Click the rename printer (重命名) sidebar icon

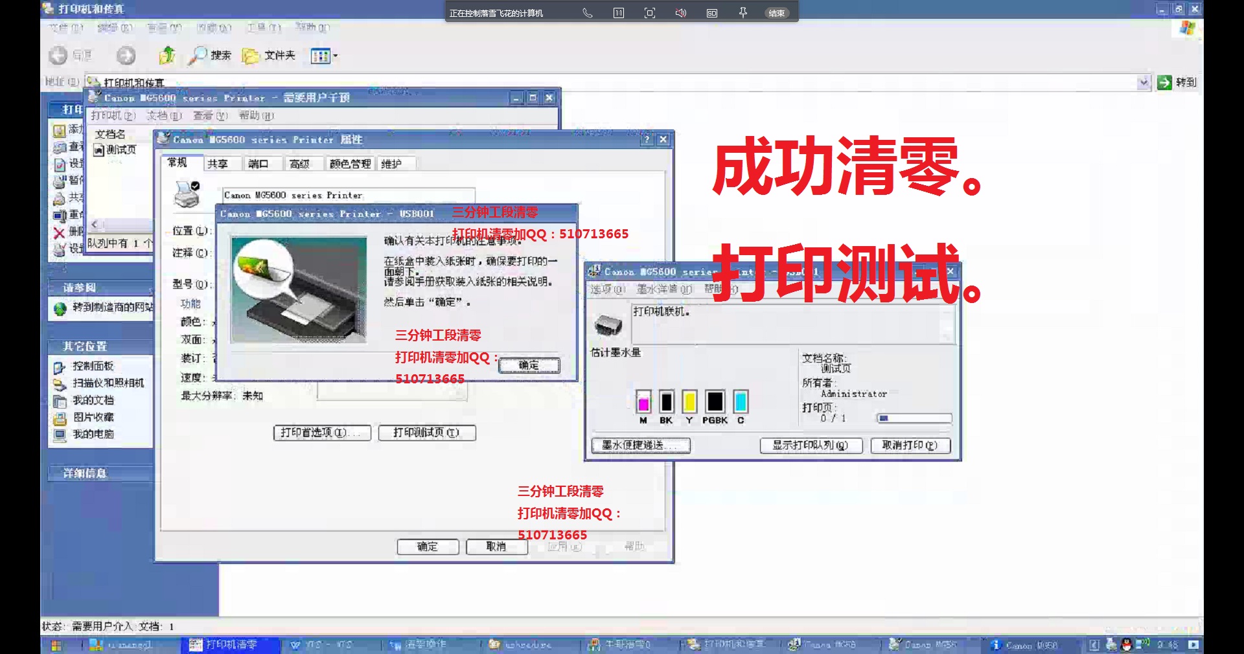point(60,215)
